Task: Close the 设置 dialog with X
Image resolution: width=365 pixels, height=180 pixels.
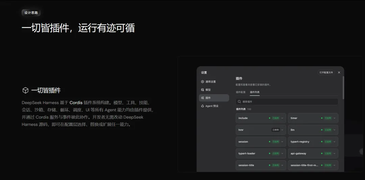Action: 339,73
